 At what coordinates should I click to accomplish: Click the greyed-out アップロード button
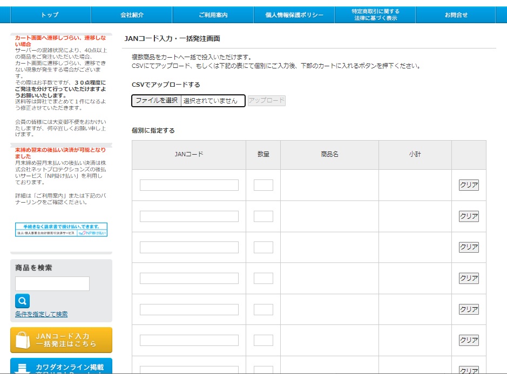[267, 101]
